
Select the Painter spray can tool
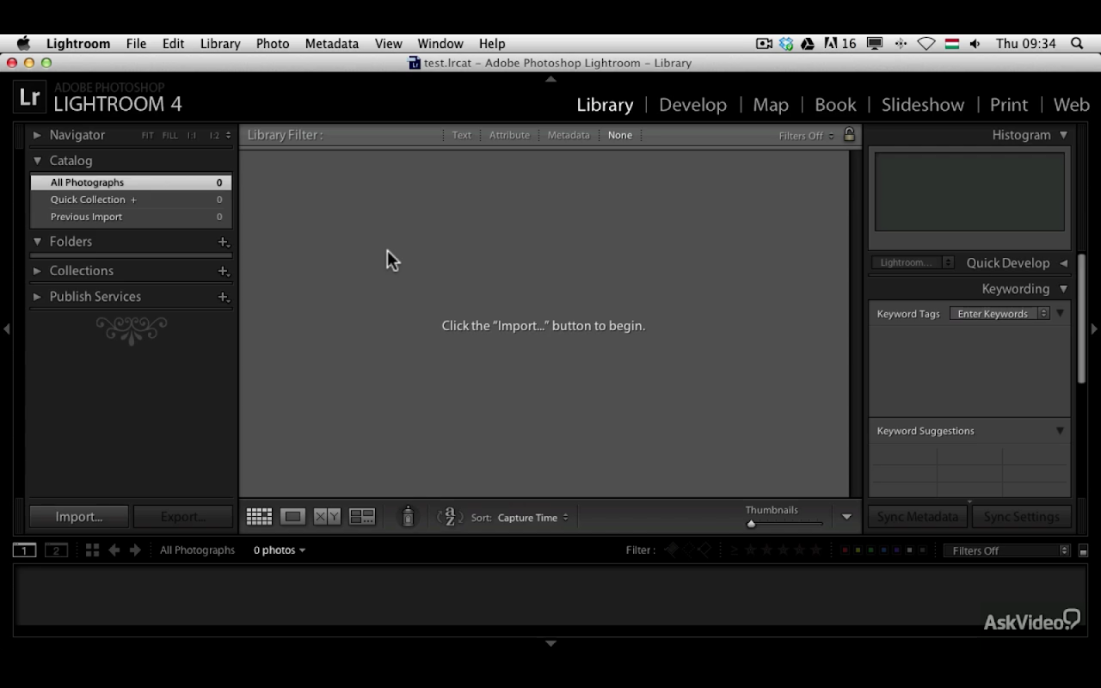[409, 516]
